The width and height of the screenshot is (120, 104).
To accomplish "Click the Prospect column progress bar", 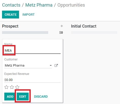I will (25, 32).
